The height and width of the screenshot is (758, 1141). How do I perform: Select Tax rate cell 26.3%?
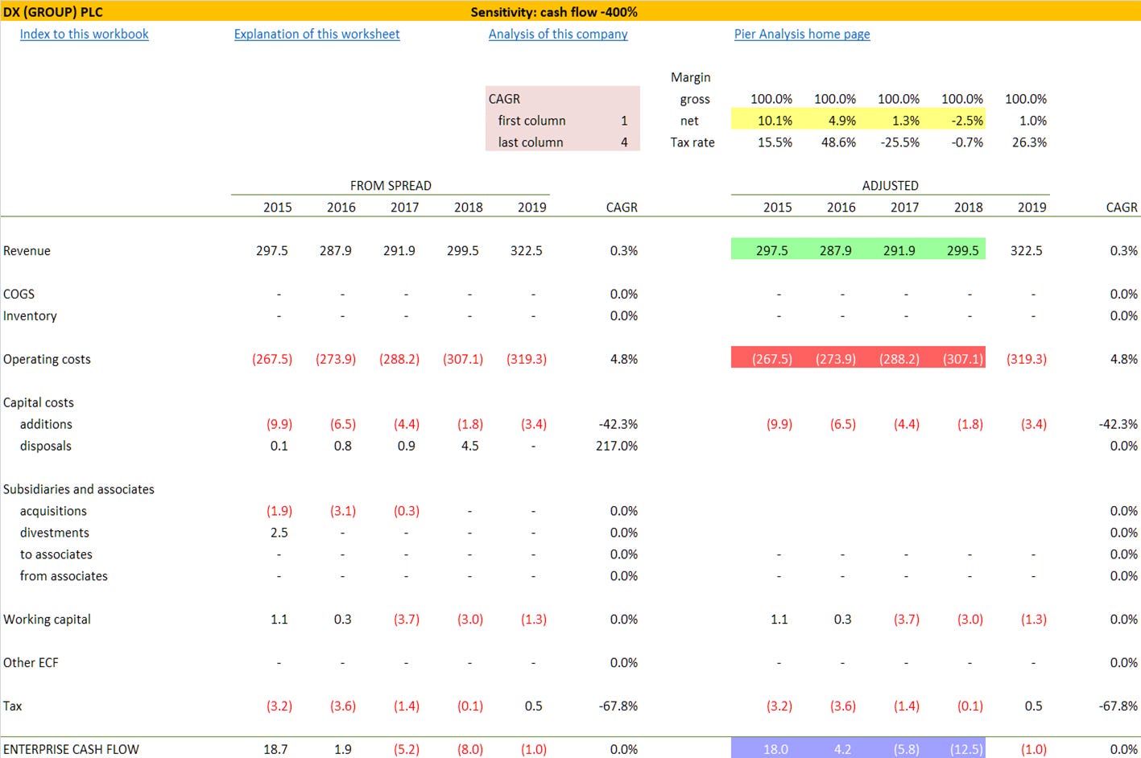1029,142
